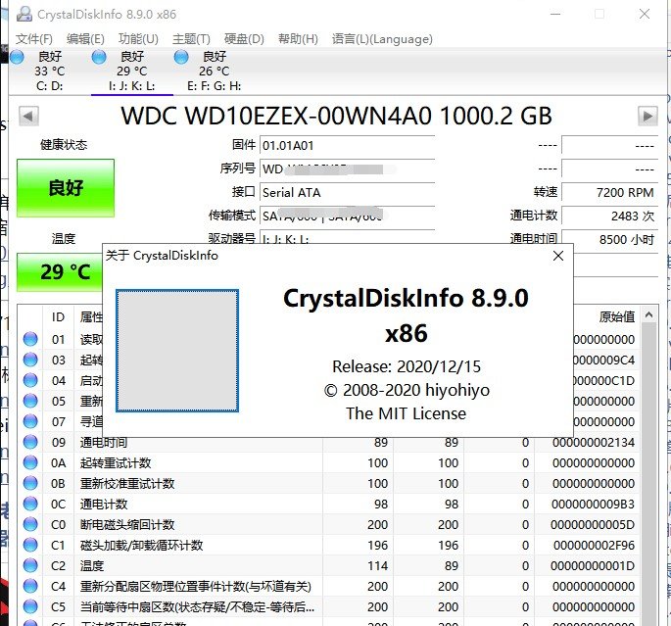Viewport: 671px width, 626px height.
Task: Select the 通电计数 attribute row 0C
Action: click(329, 504)
